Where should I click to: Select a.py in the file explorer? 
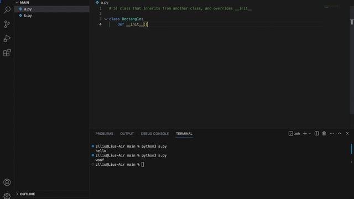(52, 9)
